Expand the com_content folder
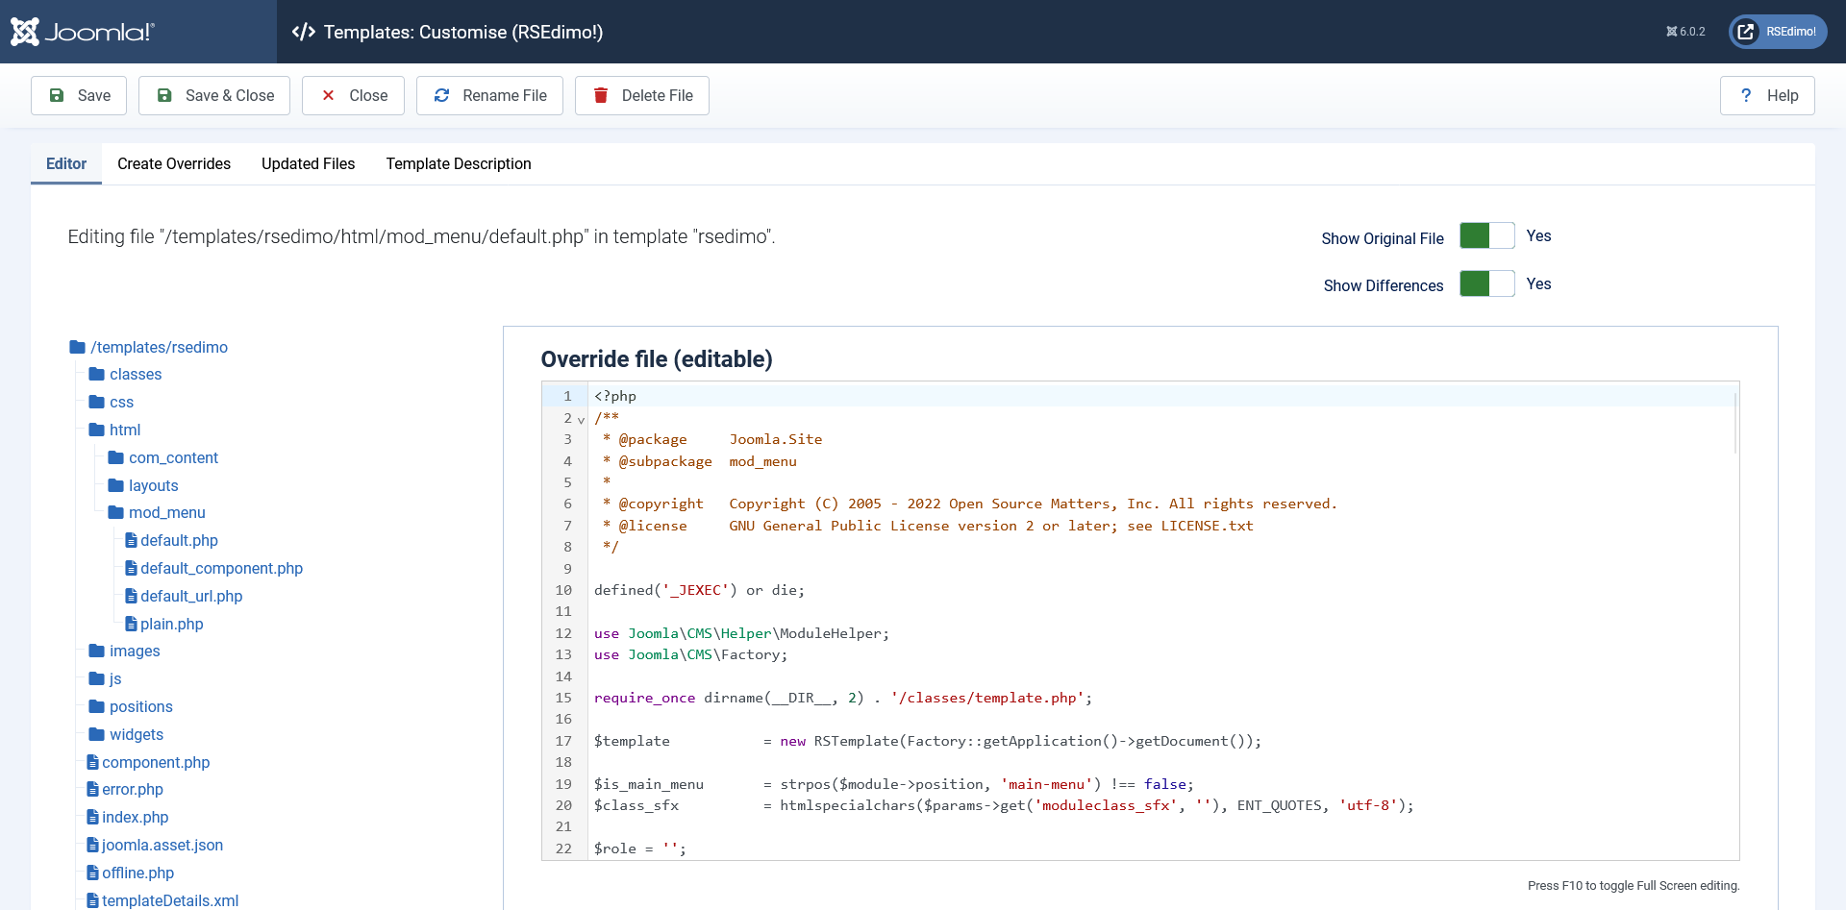 click(173, 458)
